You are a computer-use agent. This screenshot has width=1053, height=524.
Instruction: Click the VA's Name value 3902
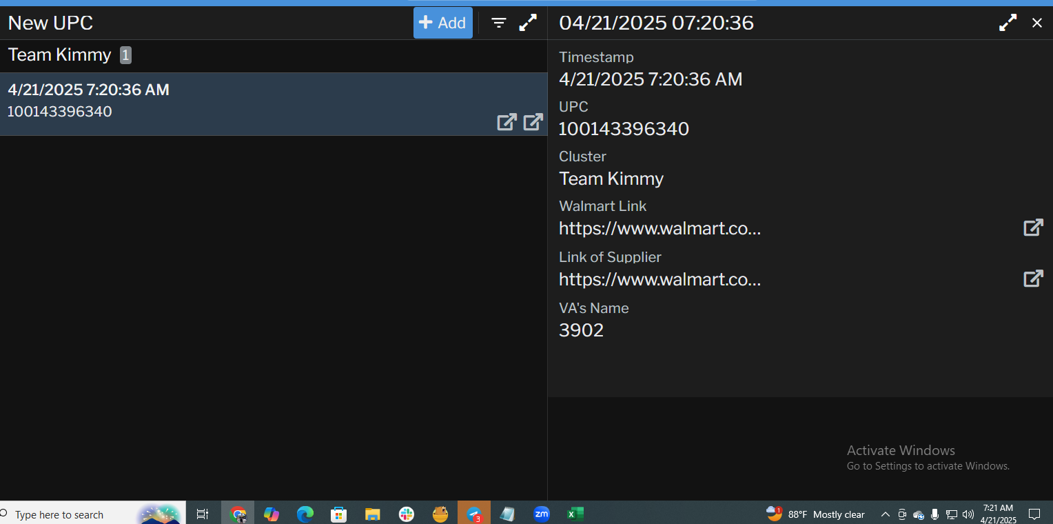[581, 330]
